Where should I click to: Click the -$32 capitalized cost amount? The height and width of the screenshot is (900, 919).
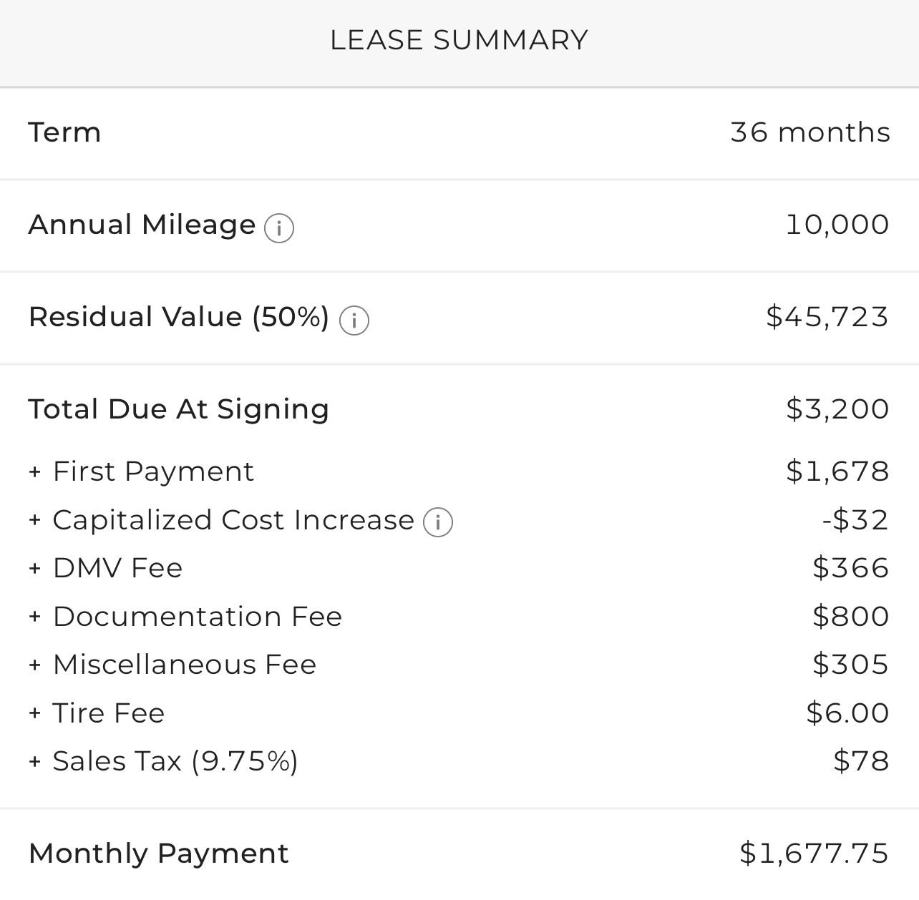pos(855,520)
